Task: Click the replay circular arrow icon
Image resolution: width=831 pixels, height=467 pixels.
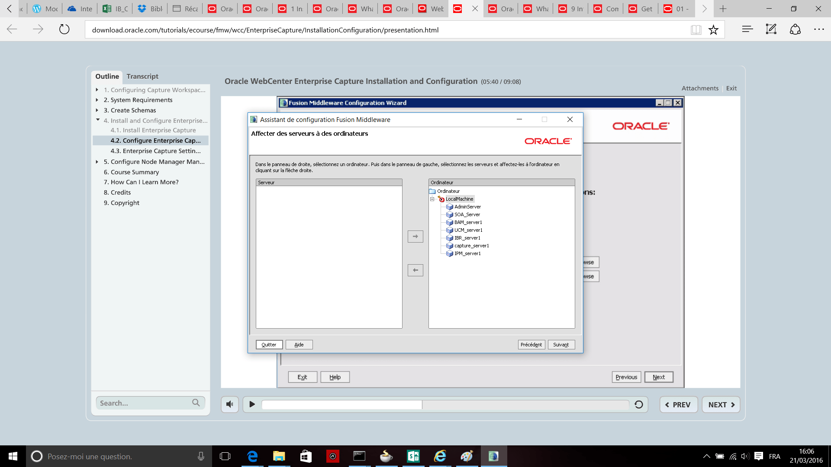Action: tap(638, 404)
